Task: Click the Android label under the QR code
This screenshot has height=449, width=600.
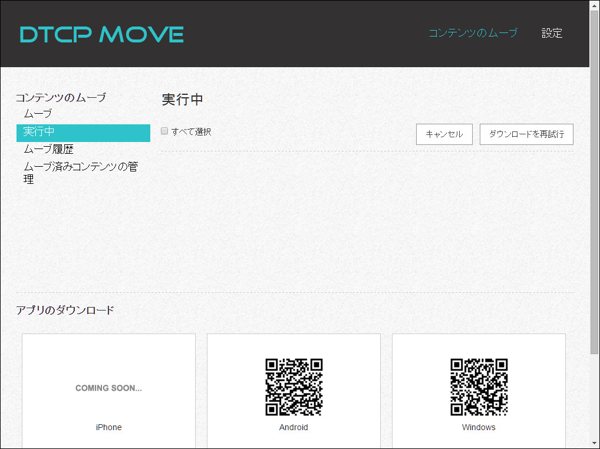Action: pos(294,427)
